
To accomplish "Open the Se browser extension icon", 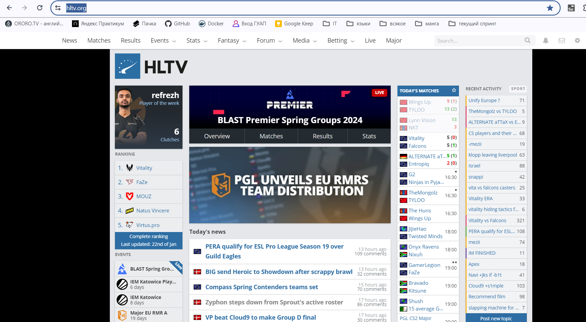I will [x=571, y=8].
